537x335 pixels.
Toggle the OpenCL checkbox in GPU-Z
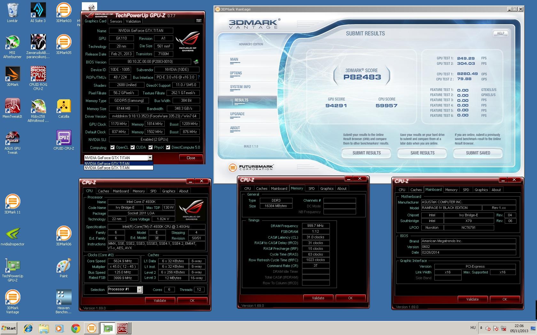coord(112,147)
